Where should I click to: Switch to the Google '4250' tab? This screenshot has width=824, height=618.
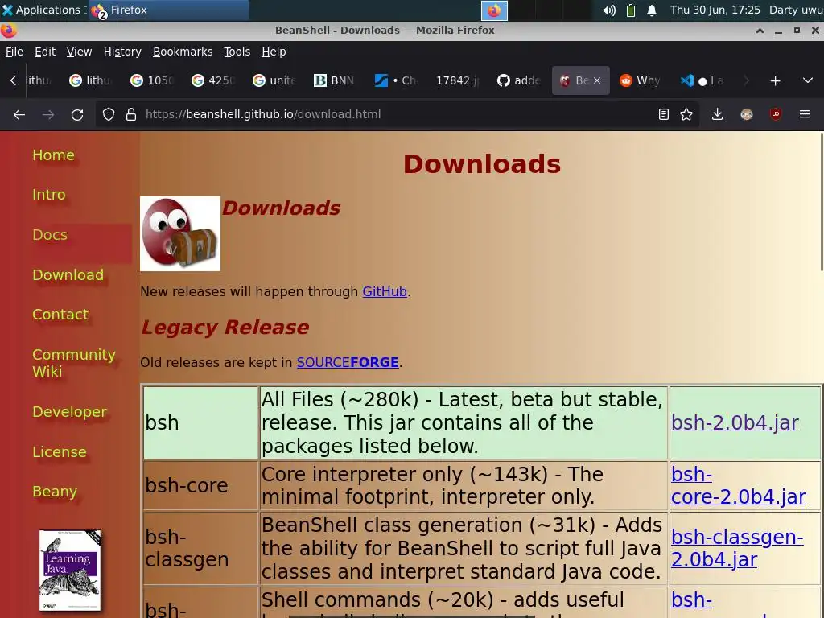coord(213,81)
